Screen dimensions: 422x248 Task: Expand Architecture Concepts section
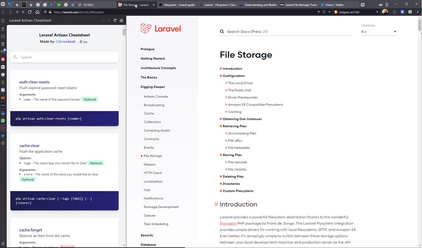[158, 68]
